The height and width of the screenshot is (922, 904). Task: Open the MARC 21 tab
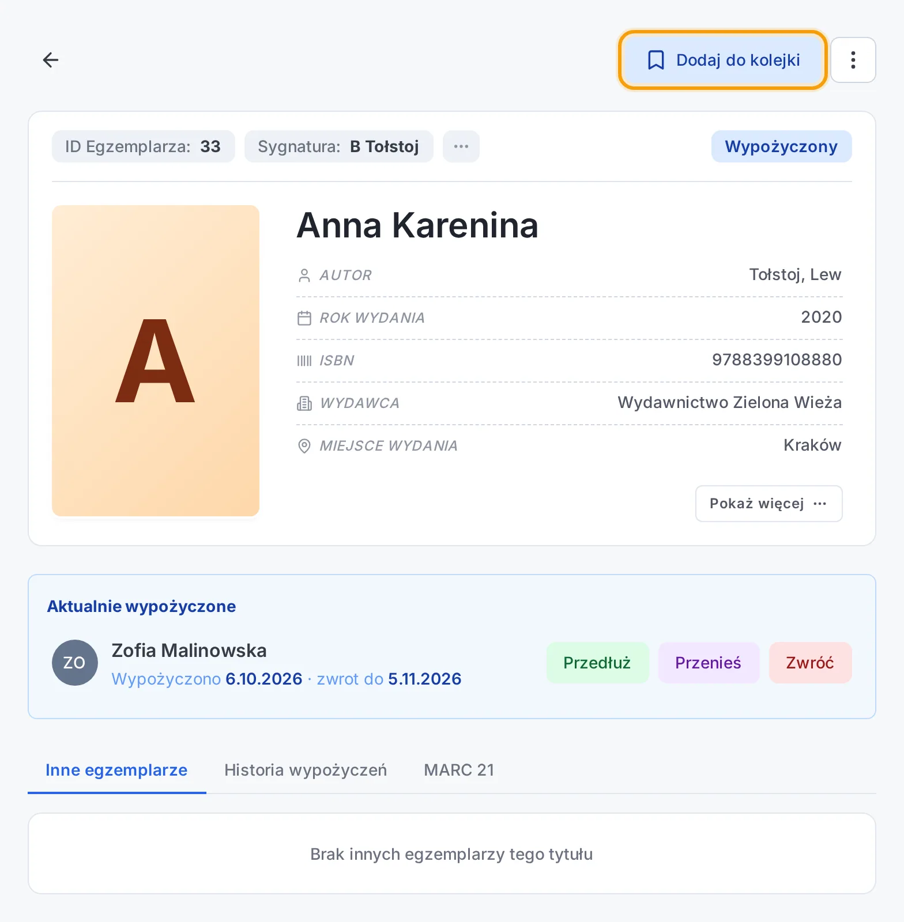point(459,770)
